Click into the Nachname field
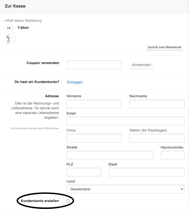Screen dimensions: 189x209 157,104
